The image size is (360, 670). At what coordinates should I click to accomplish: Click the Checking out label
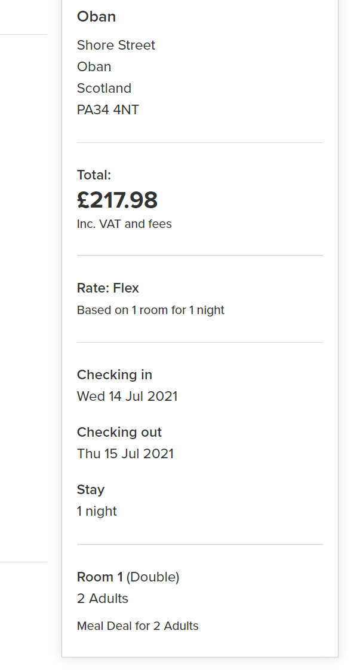pos(119,433)
